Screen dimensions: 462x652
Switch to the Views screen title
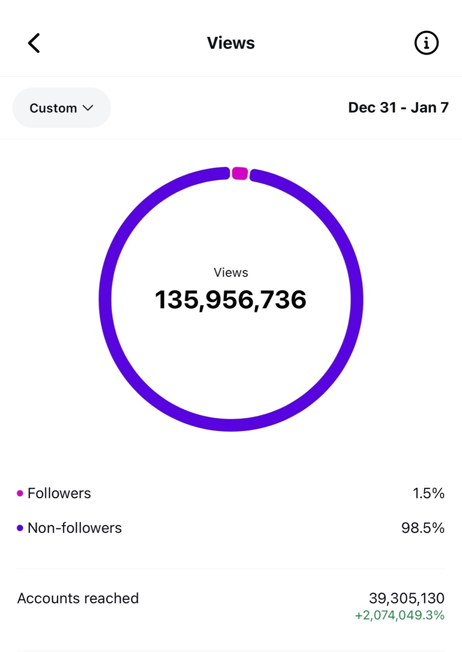click(231, 42)
